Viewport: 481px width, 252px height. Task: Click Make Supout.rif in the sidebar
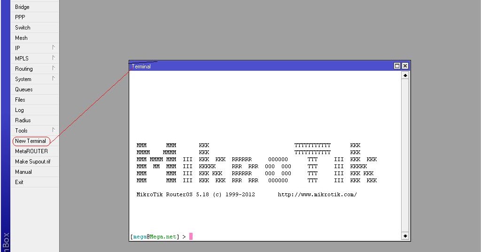coord(34,162)
